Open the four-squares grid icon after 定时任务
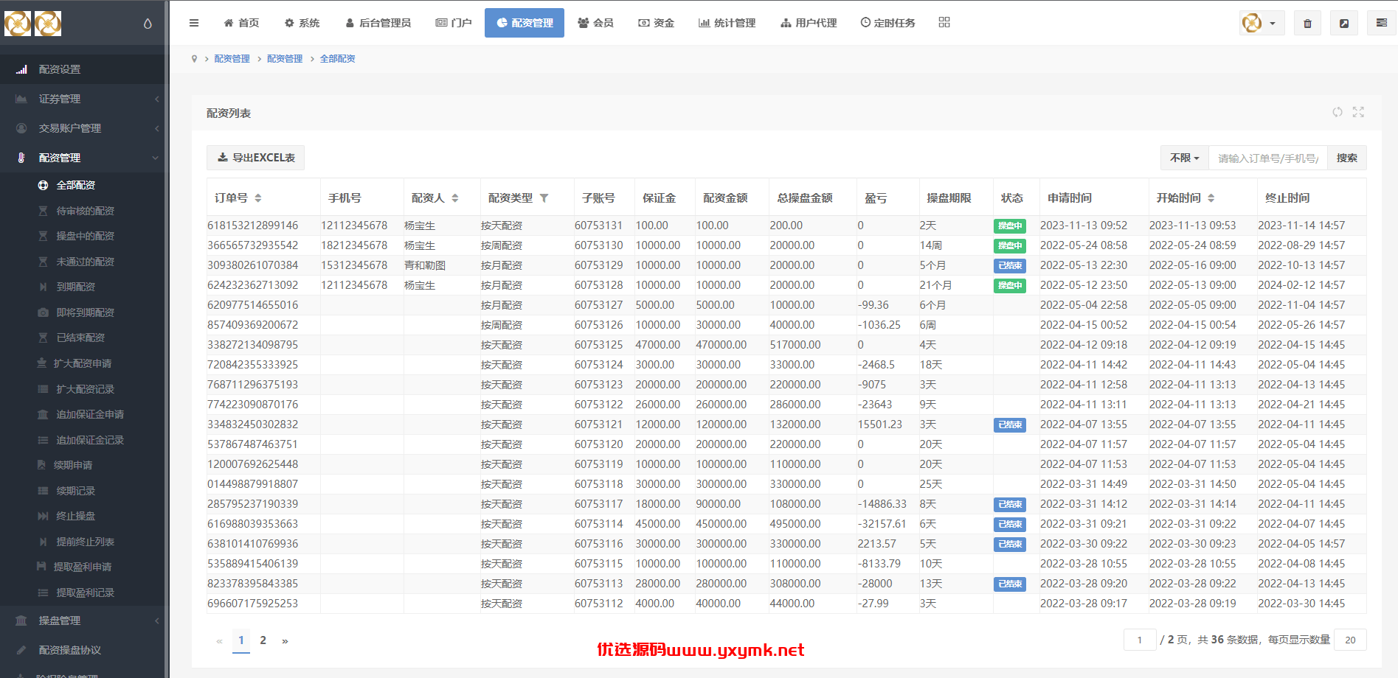The width and height of the screenshot is (1398, 678). (944, 23)
